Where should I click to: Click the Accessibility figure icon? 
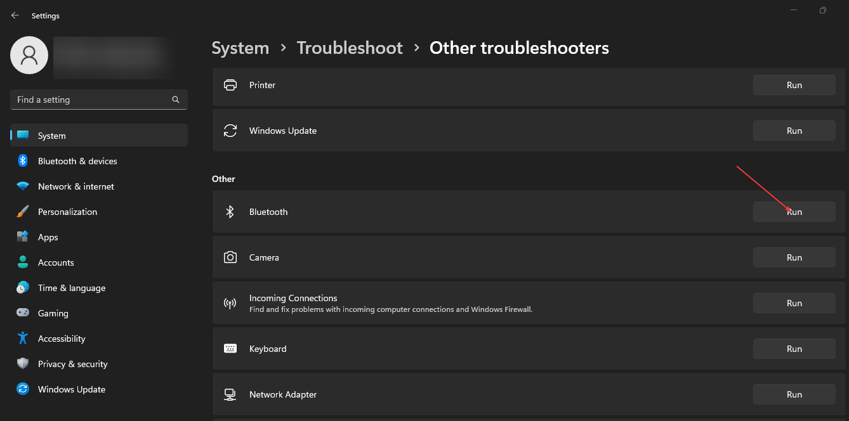point(23,339)
